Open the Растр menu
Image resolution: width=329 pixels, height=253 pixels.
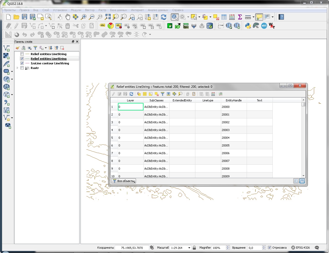[102, 10]
